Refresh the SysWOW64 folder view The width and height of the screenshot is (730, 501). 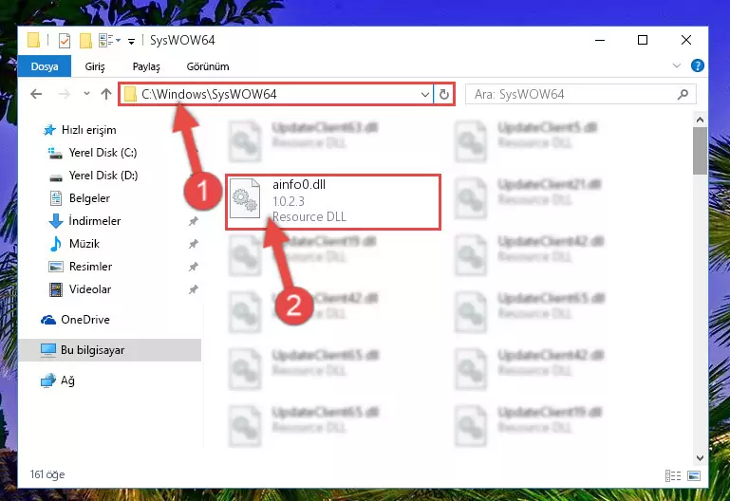tap(443, 95)
